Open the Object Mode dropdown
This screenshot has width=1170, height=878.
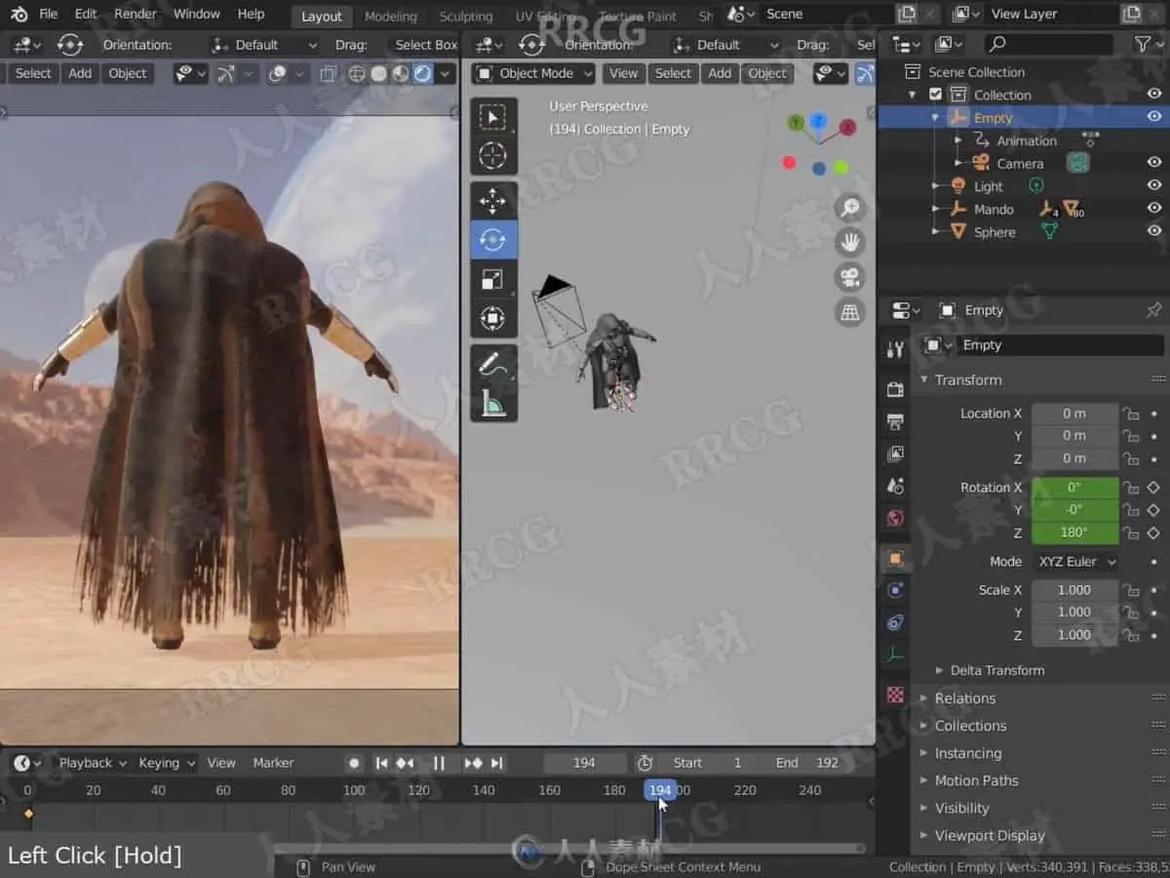click(533, 73)
